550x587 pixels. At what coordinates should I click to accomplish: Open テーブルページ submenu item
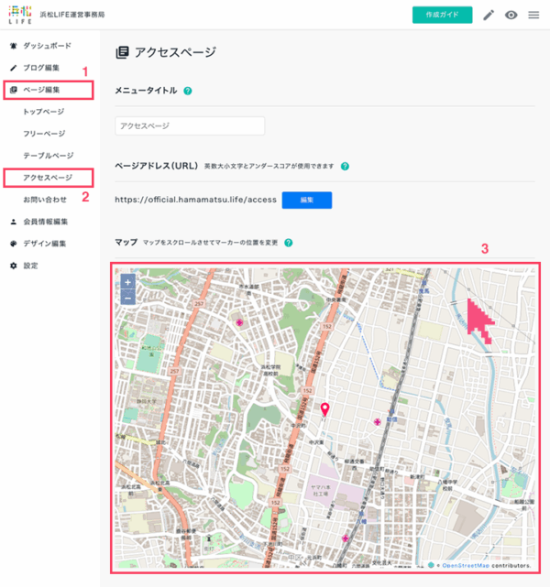pos(49,156)
